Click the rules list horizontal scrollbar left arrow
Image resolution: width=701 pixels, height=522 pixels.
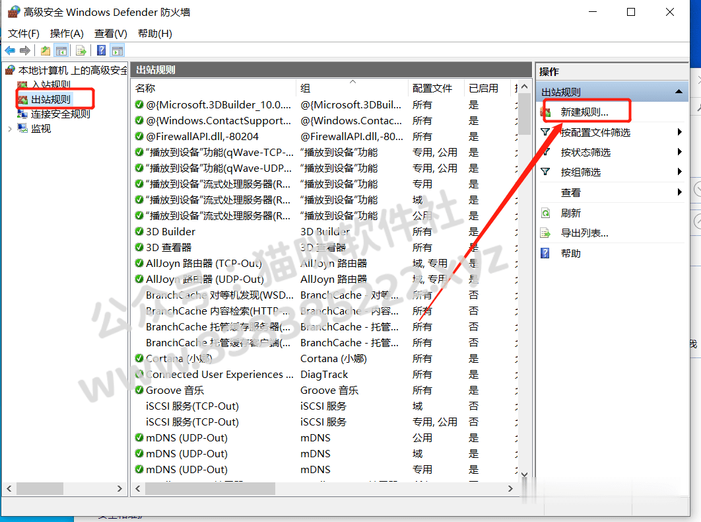138,489
